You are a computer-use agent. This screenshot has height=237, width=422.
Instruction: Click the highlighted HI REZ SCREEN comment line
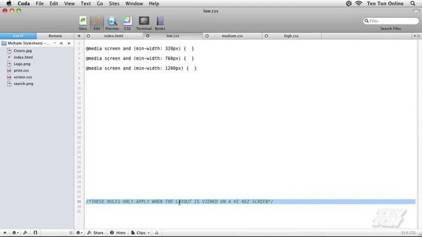[251, 201]
